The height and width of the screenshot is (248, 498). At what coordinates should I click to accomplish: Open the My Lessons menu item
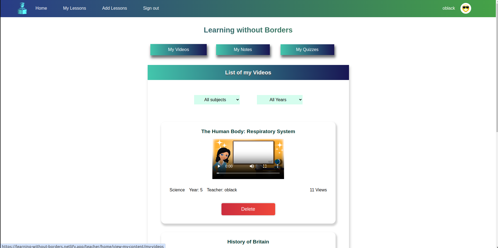click(74, 8)
